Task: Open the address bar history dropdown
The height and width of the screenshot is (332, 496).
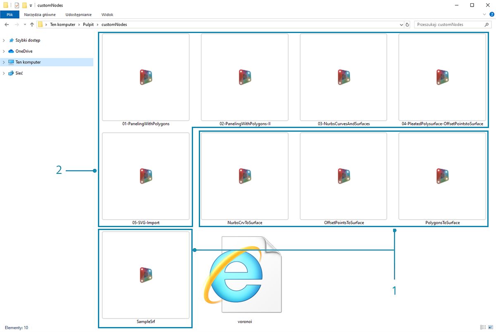Action: coord(401,25)
